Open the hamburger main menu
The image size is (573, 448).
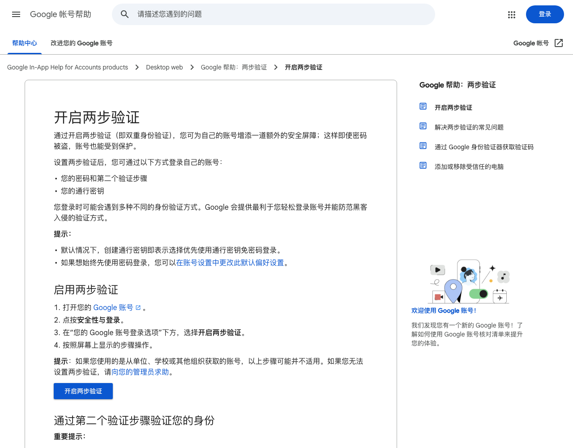(x=16, y=14)
